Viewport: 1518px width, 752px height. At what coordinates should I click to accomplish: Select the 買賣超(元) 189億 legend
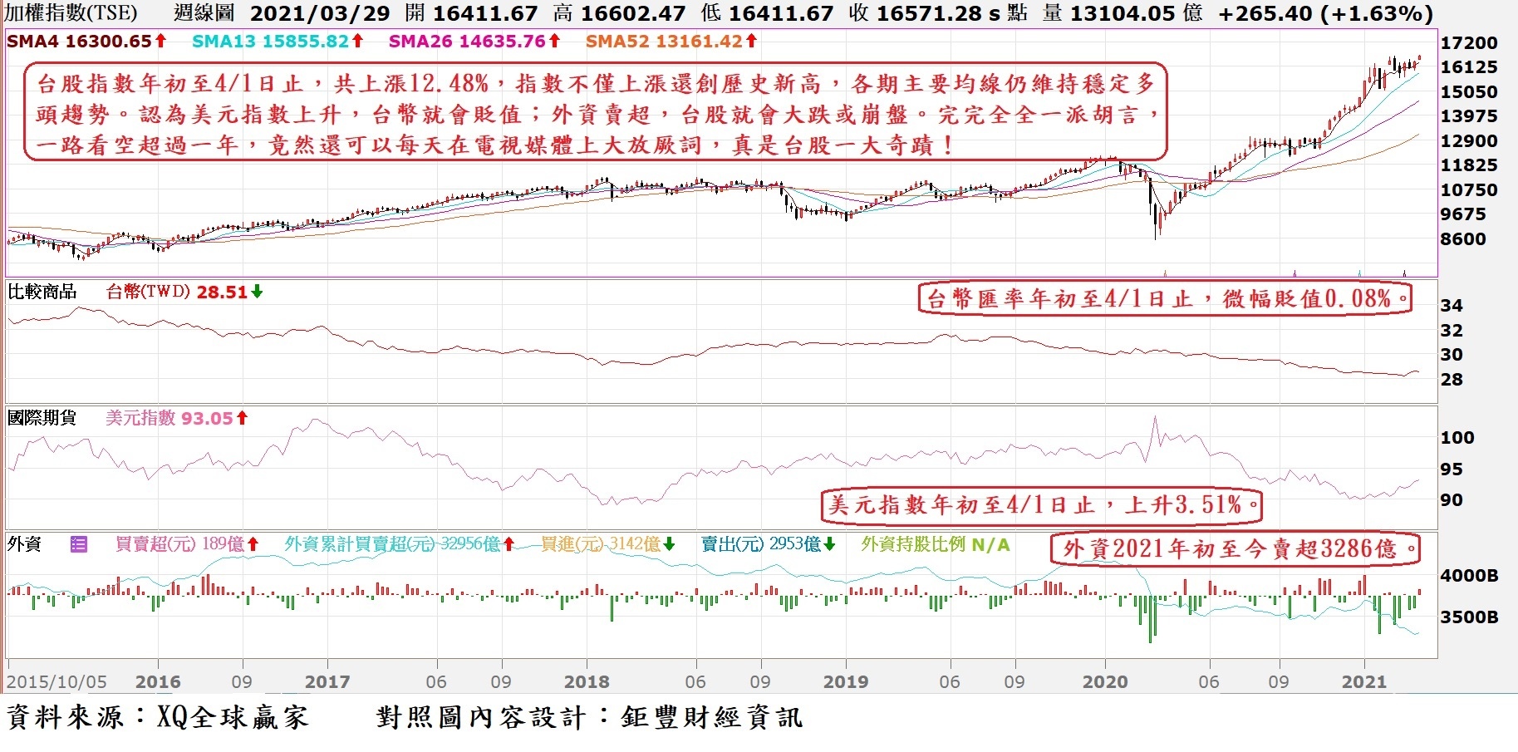[x=180, y=544]
